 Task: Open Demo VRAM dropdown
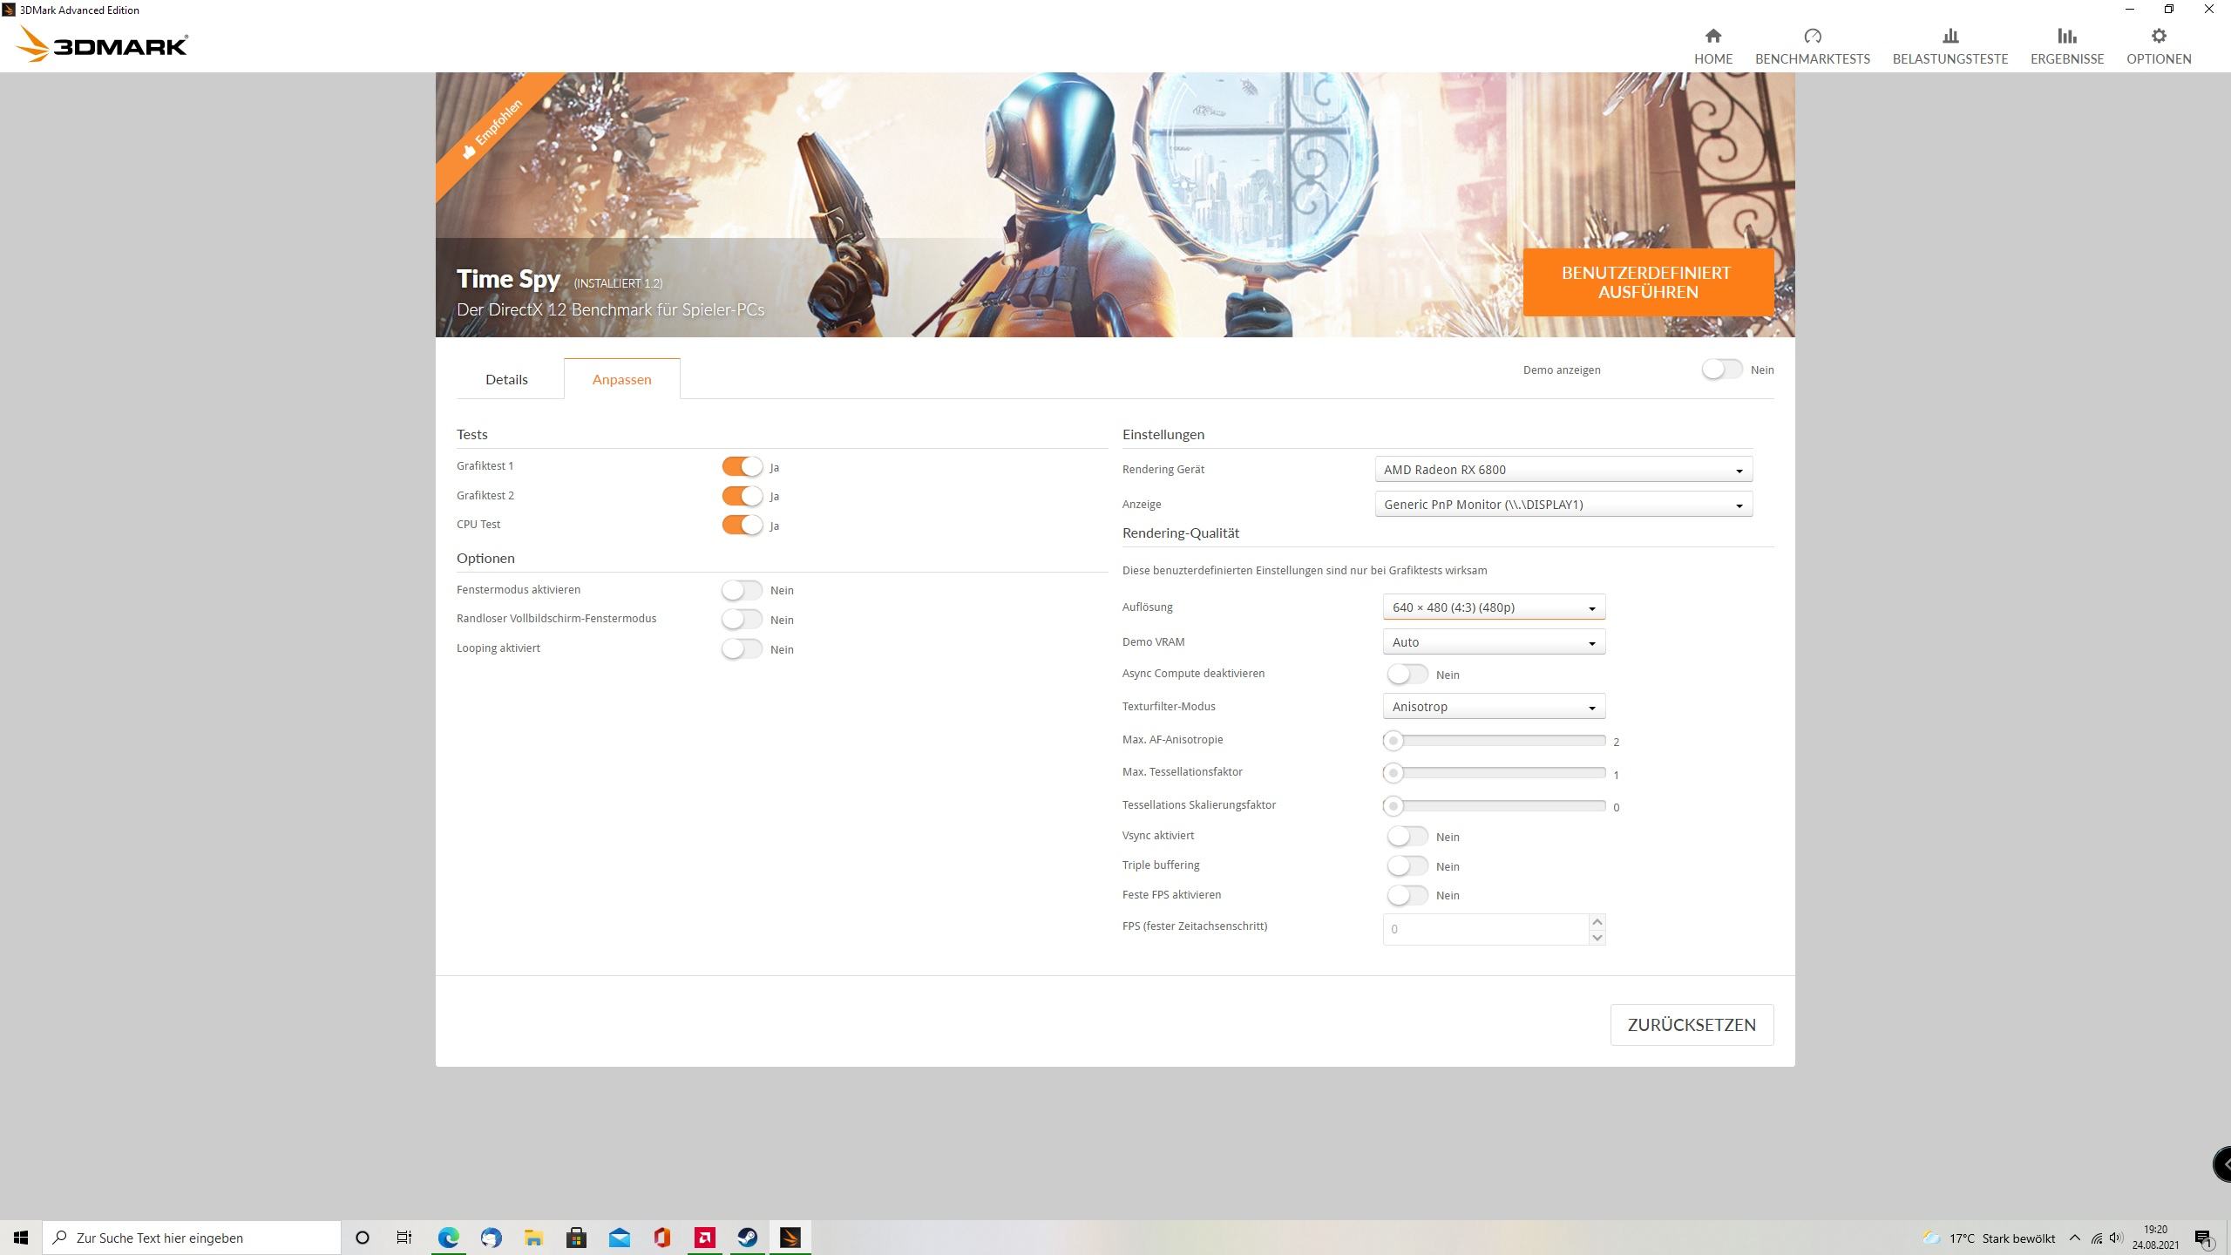[x=1494, y=642]
